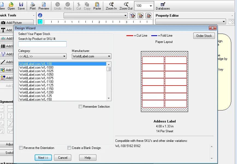
Task: Click third page icon beside object dropdown
Action: coord(149,16)
